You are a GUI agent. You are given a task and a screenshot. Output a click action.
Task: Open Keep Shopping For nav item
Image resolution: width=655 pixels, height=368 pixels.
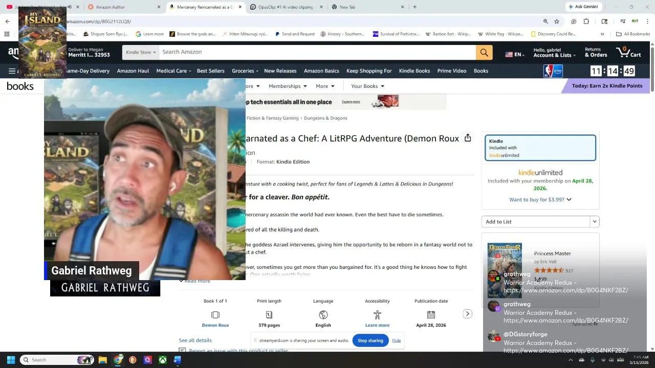click(369, 71)
